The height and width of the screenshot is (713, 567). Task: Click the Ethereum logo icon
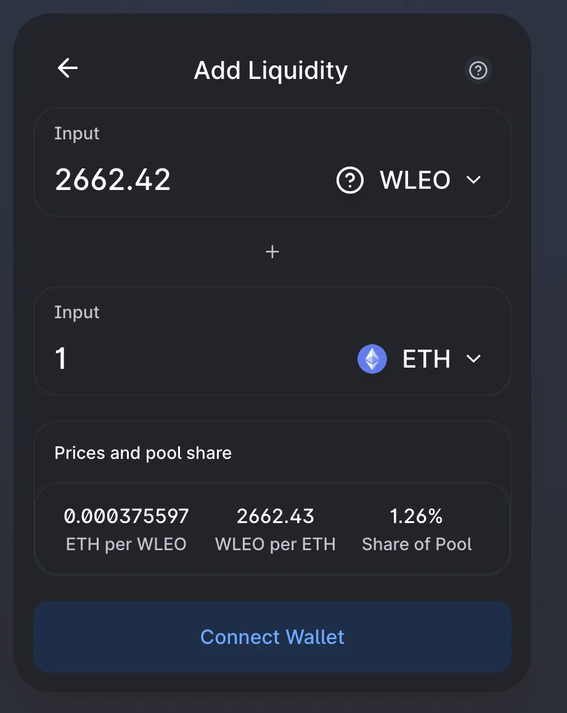(372, 359)
